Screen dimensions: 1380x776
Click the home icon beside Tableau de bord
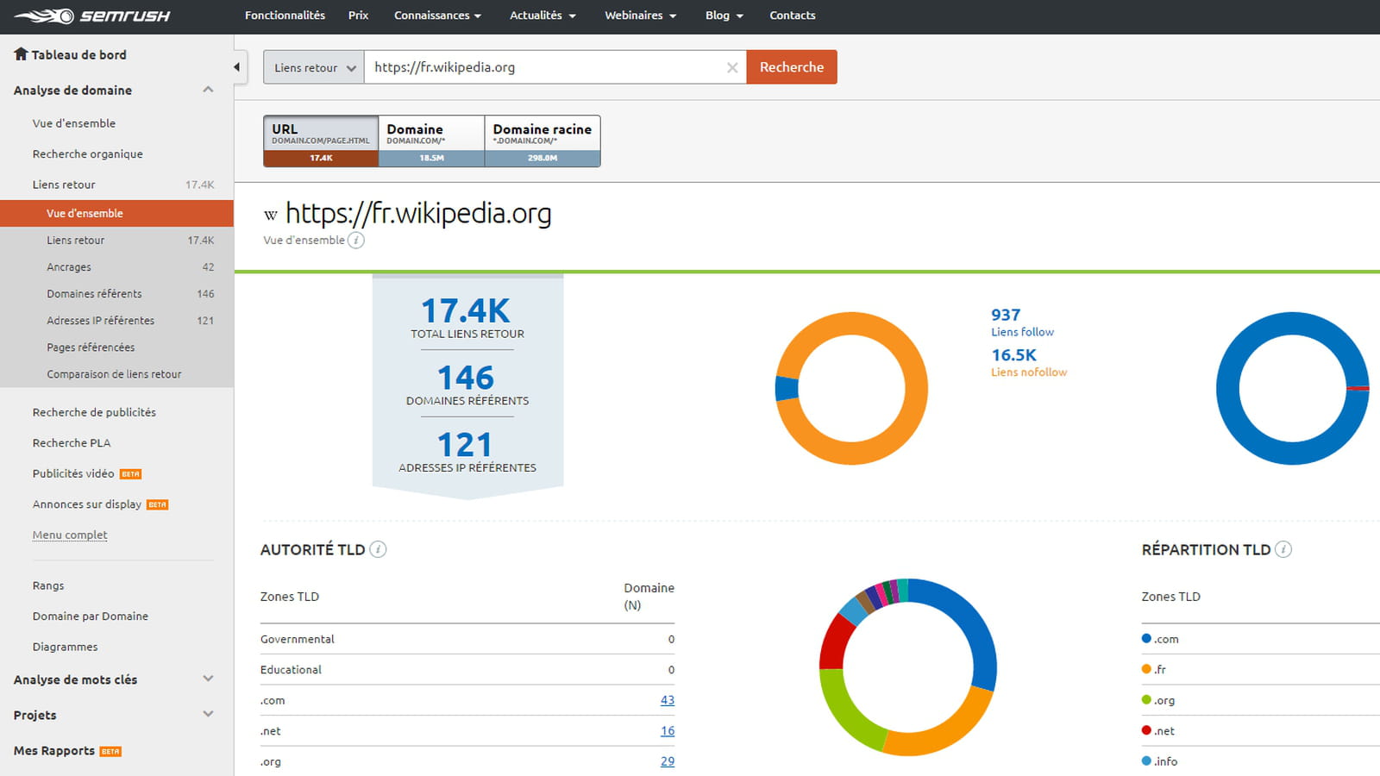21,53
